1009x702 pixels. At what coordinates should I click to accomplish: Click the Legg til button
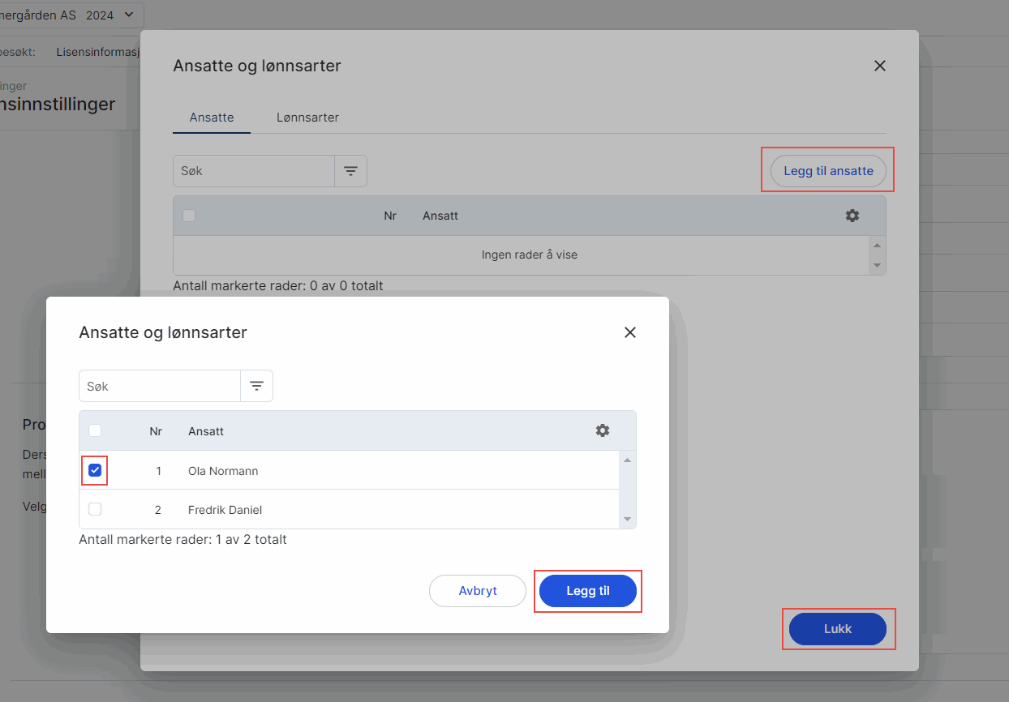[x=588, y=591]
